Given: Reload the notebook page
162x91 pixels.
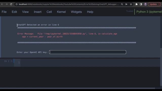Looking at the screenshot, I should point(11,4).
